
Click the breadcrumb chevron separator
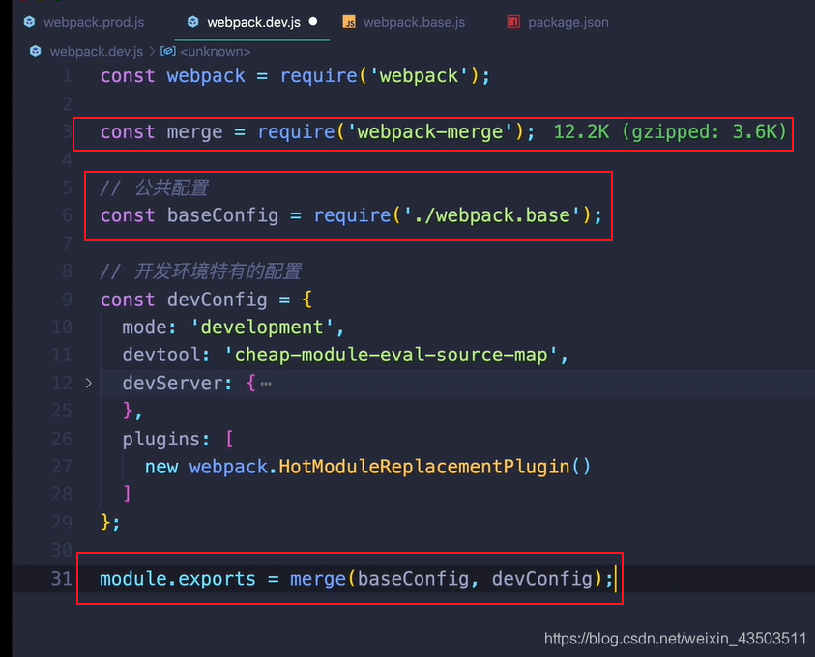tap(152, 52)
